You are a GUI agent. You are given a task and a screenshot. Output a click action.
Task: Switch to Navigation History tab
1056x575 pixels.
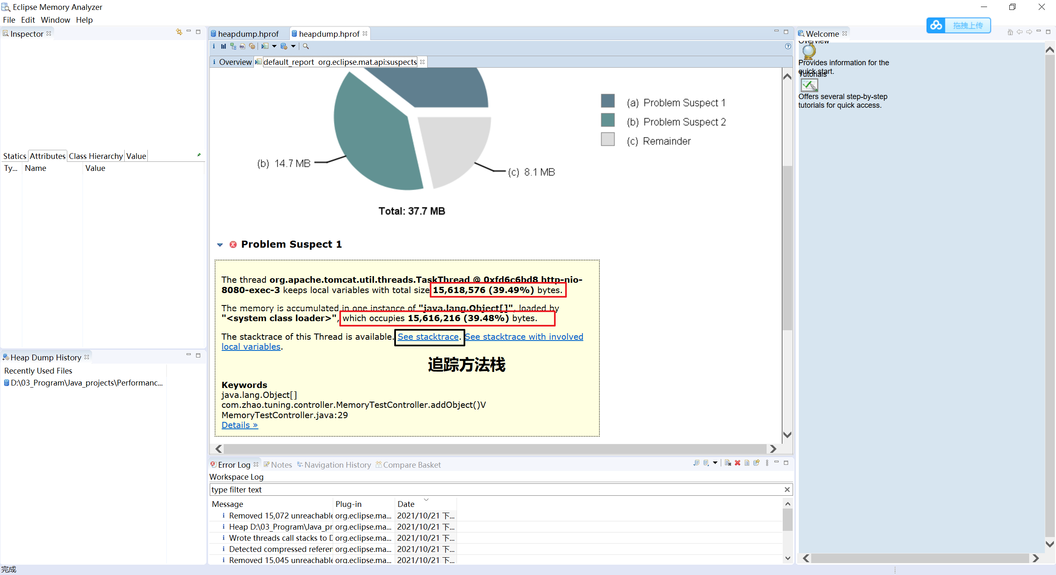coord(334,465)
